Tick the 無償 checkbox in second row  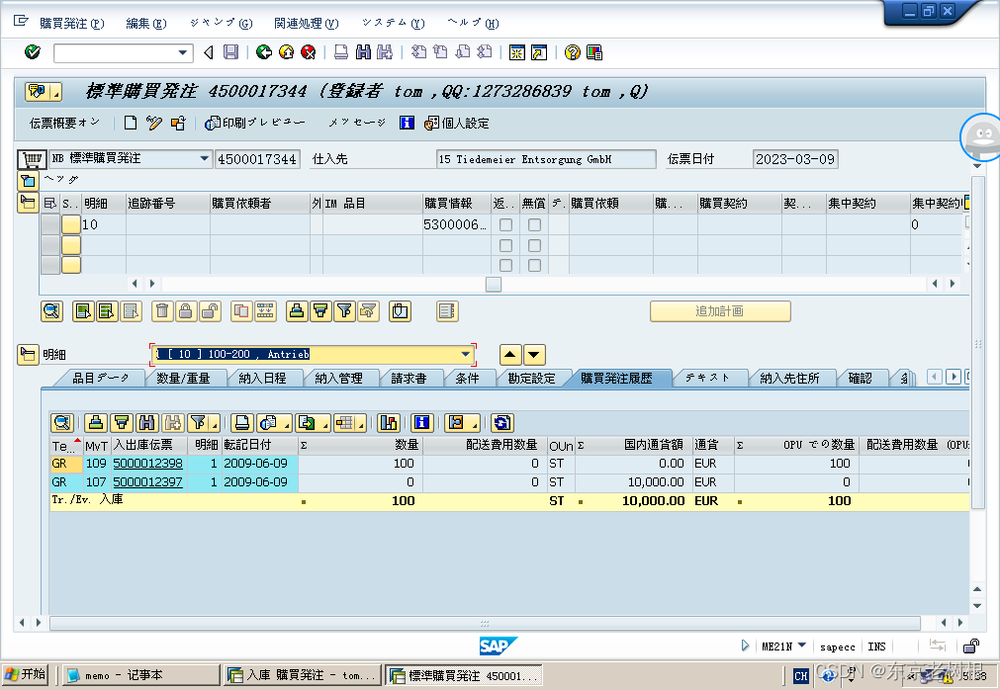coord(534,246)
